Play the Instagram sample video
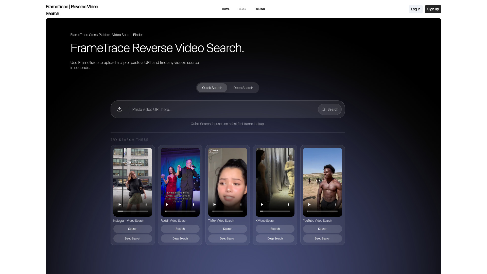 (119, 204)
